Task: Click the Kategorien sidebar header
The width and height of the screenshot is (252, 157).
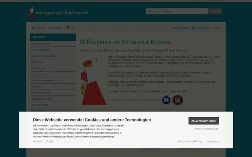Action: 53,37
